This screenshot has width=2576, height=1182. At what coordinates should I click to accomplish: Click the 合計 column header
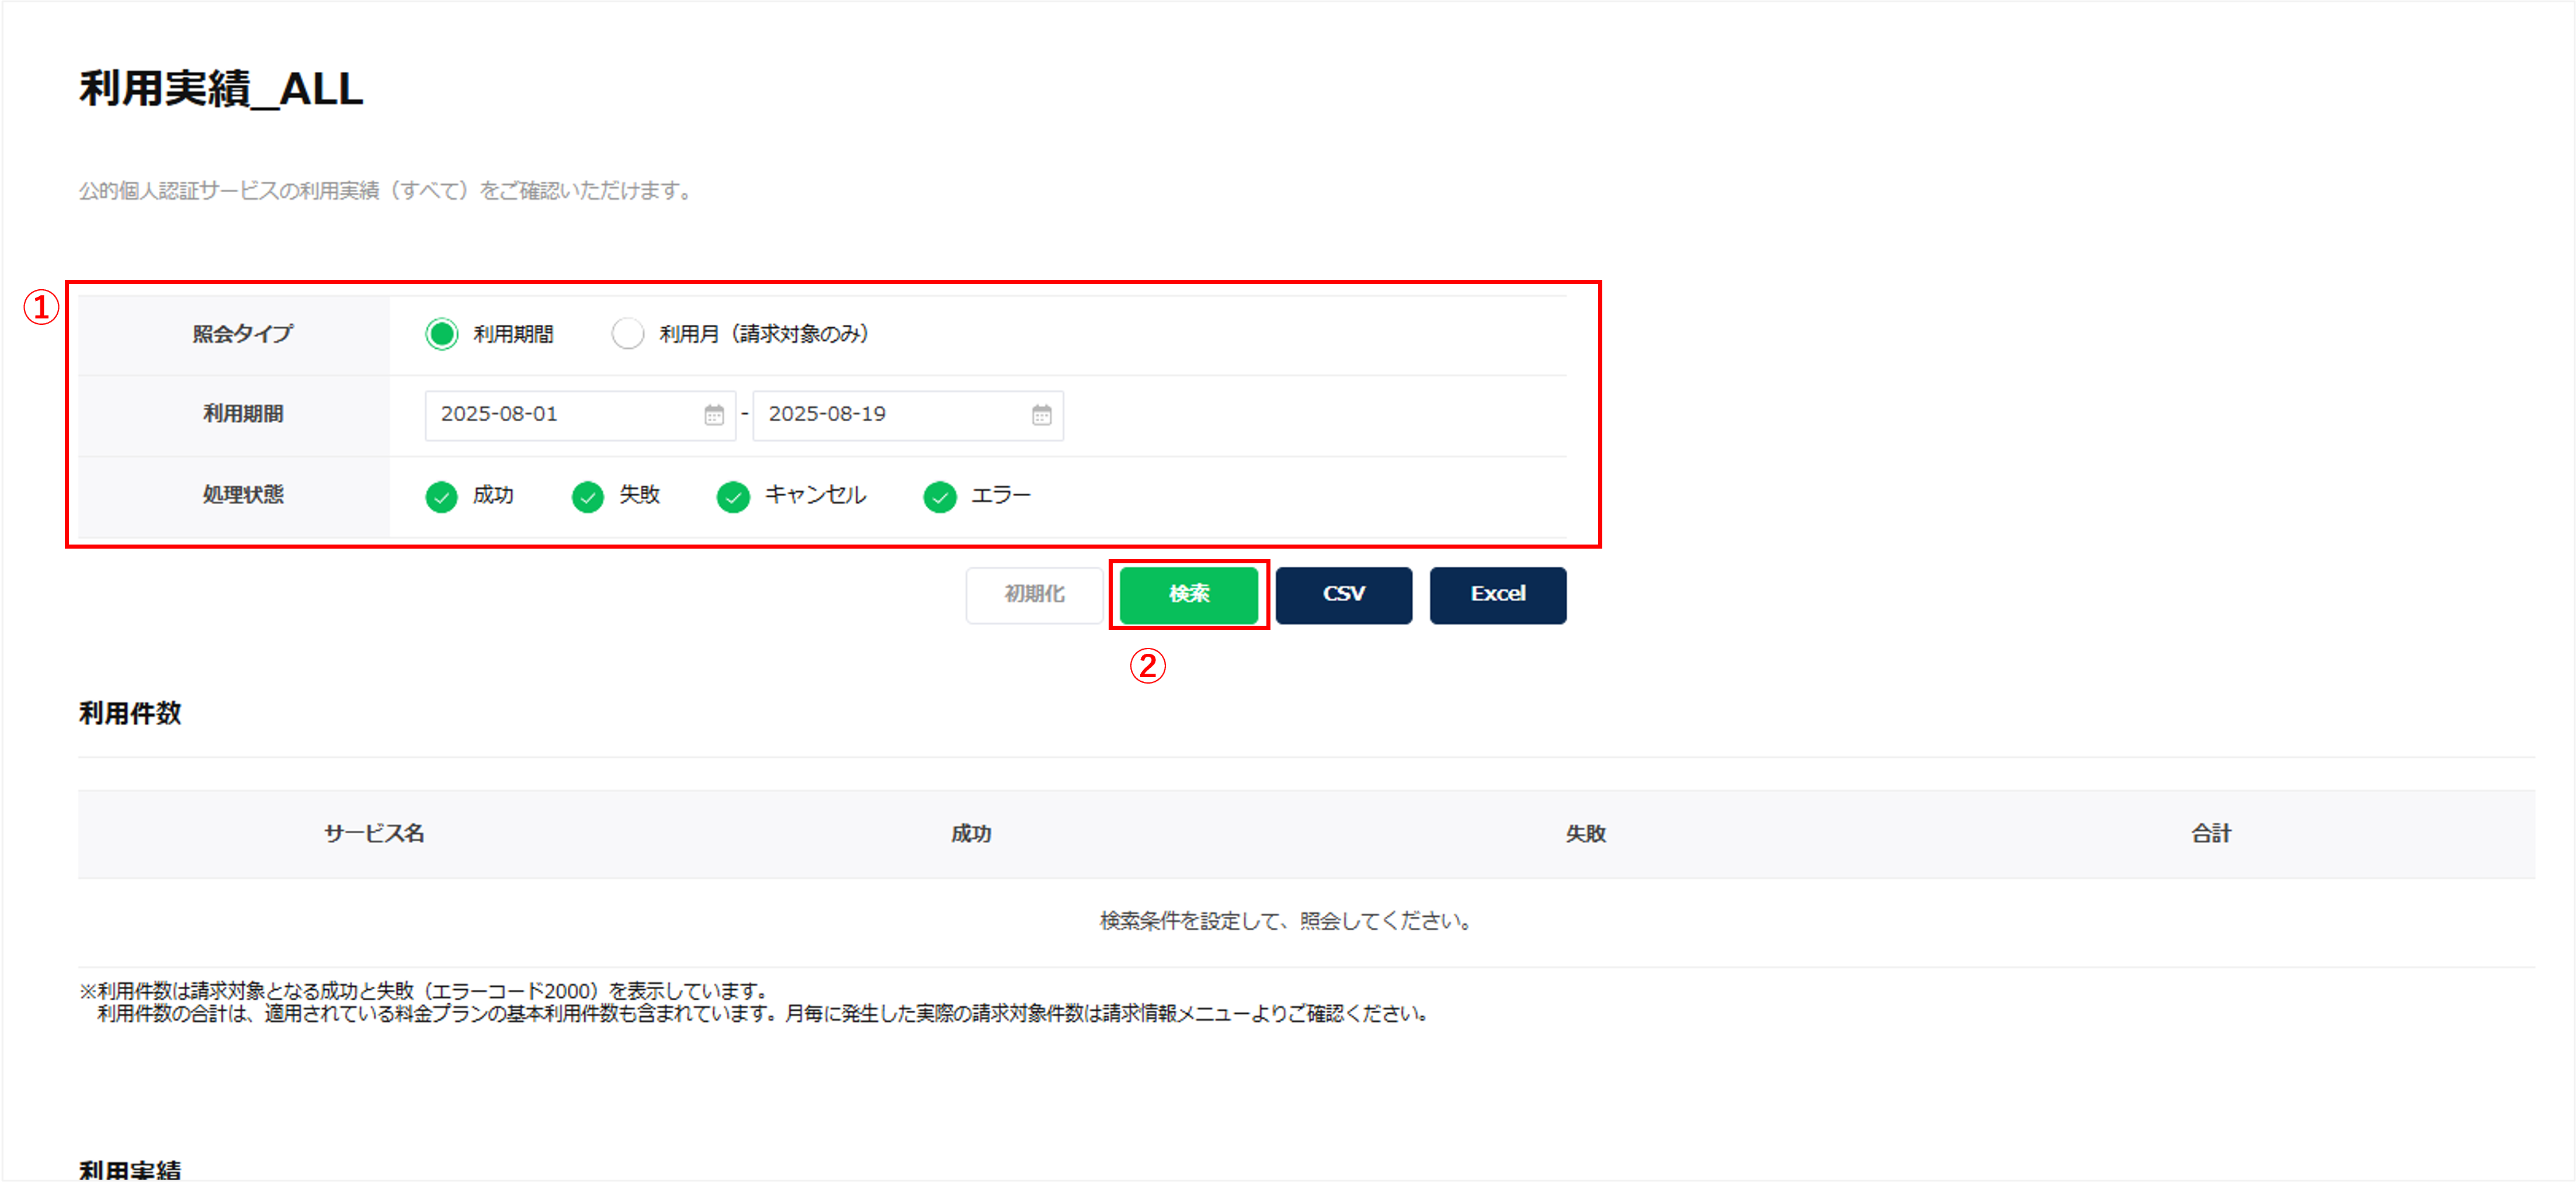(x=2210, y=833)
